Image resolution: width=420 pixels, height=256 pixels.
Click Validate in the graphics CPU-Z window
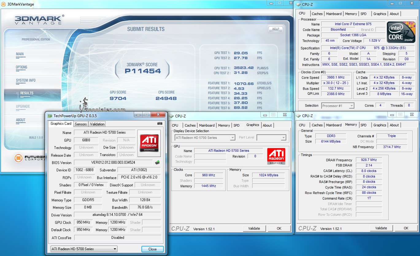254,228
